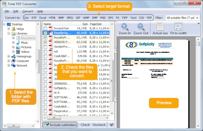Viewport: 203px width, 131px height.
Task: Check the w8 file checkbox
Action: click(45, 51)
